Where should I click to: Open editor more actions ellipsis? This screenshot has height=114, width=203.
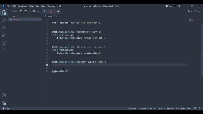tap(200, 11)
